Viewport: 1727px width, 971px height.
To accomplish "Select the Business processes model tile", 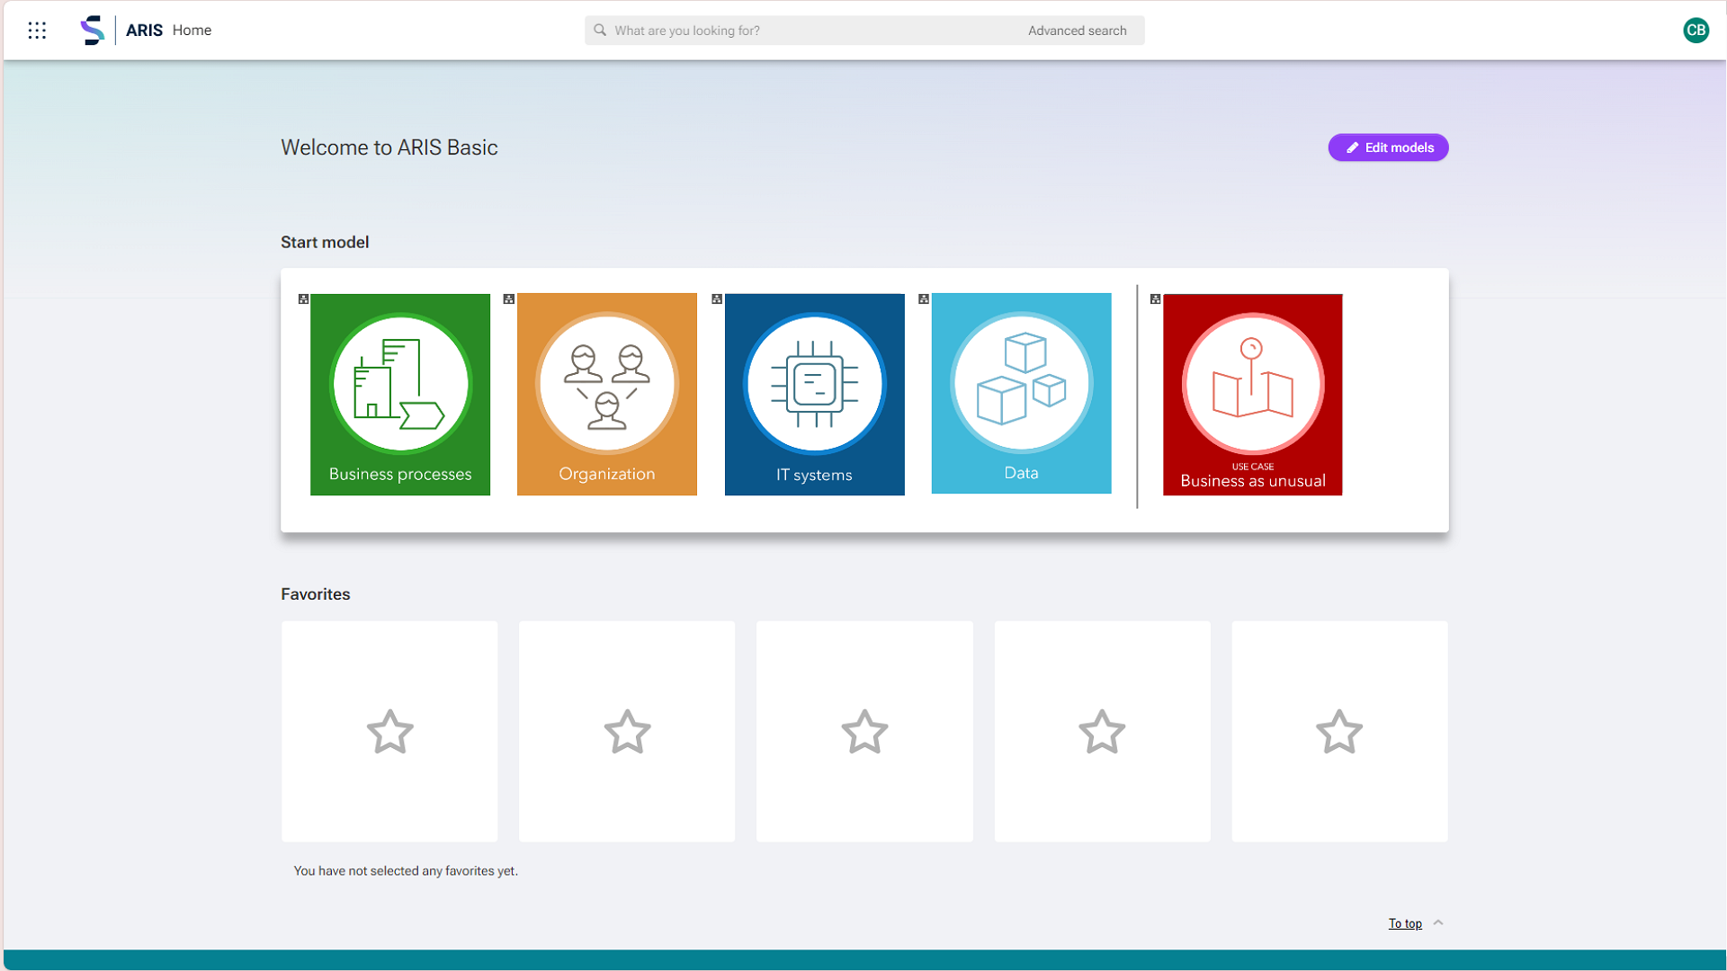I will [x=399, y=394].
